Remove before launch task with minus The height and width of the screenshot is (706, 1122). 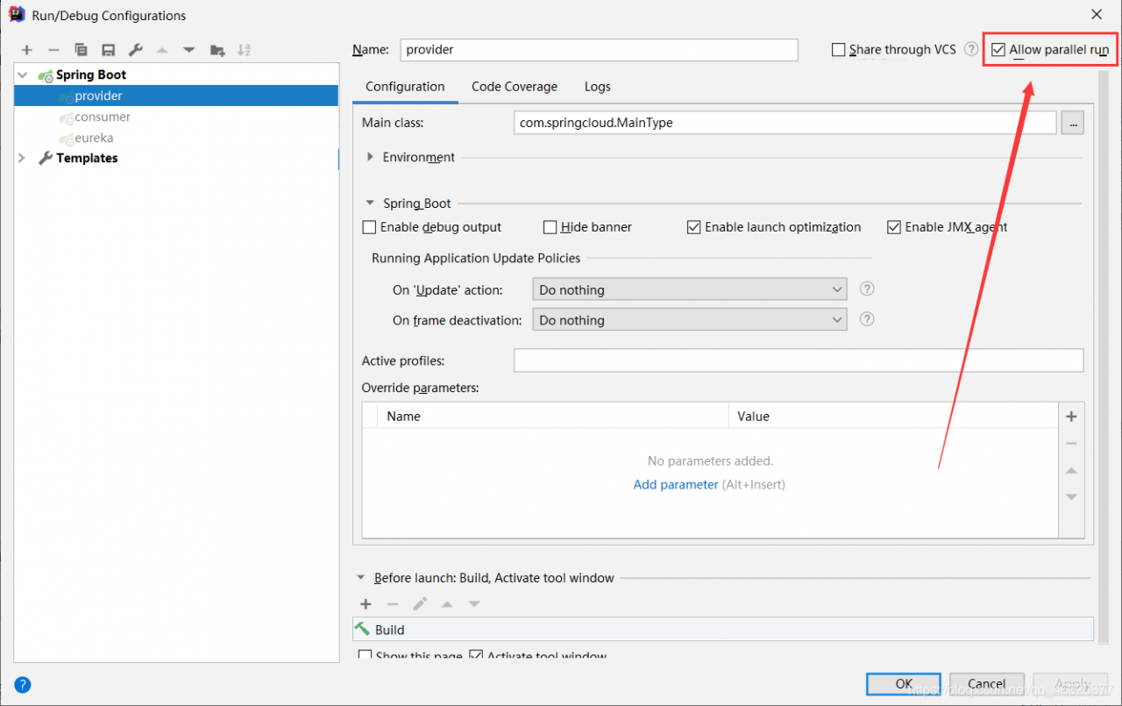point(393,604)
